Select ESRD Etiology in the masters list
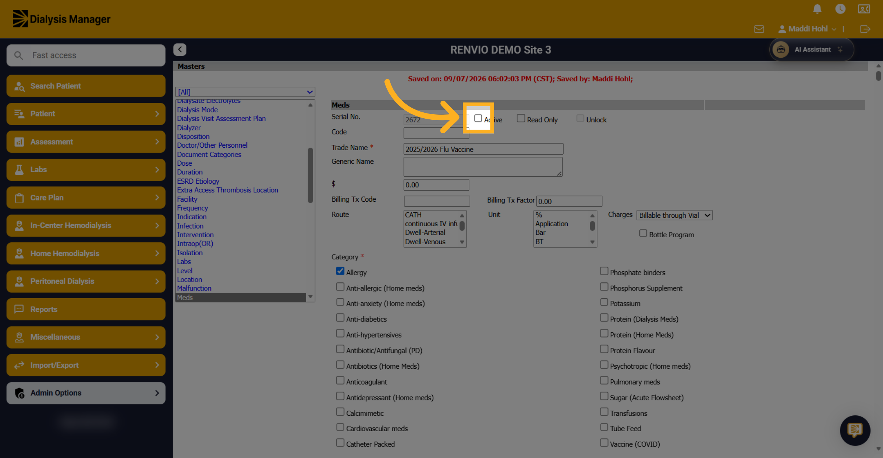Viewport: 883px width, 458px height. [x=198, y=181]
